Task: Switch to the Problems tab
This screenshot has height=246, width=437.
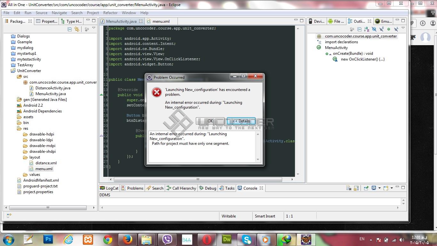Action: point(132,188)
